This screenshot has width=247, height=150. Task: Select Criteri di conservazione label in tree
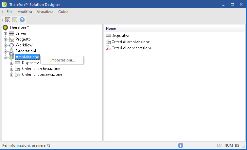42,75
